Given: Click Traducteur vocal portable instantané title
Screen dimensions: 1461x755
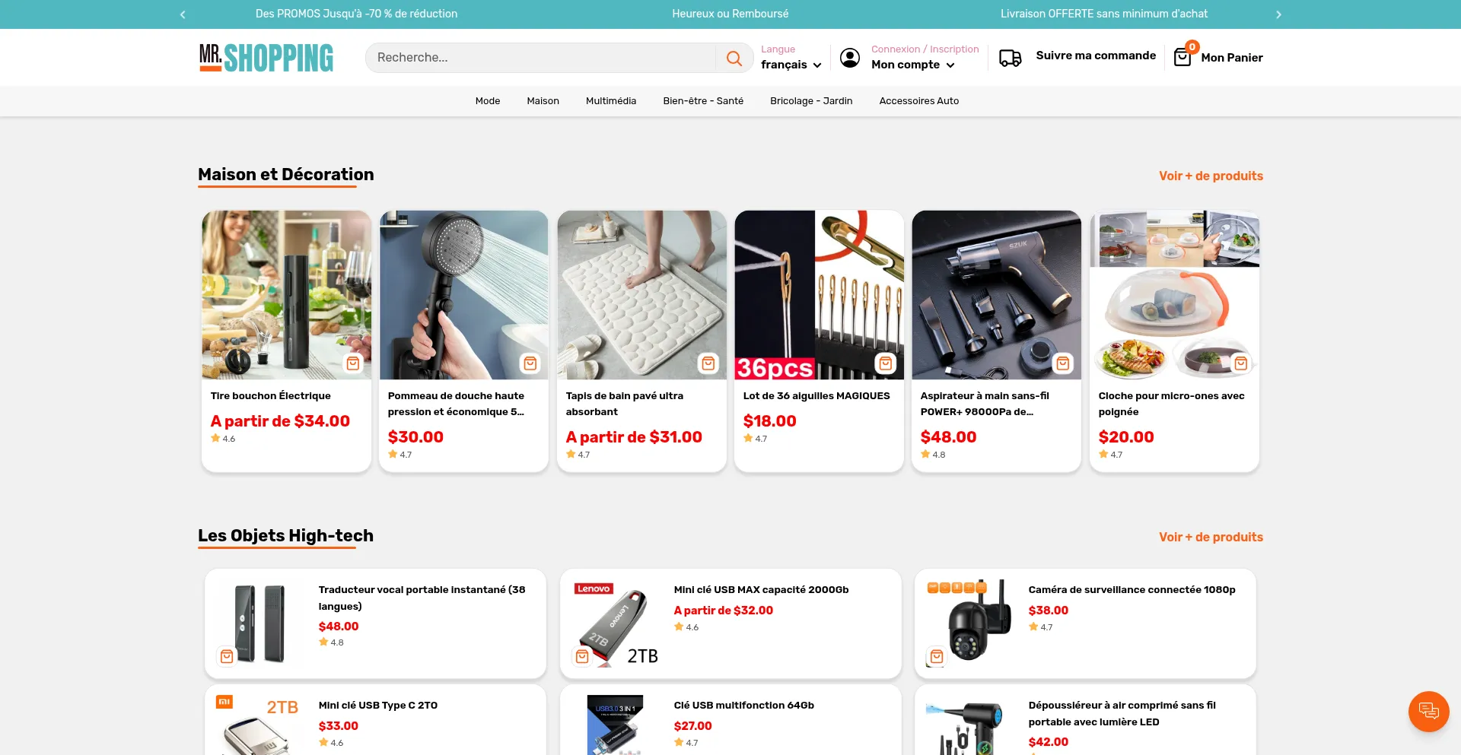Looking at the screenshot, I should click(422, 598).
